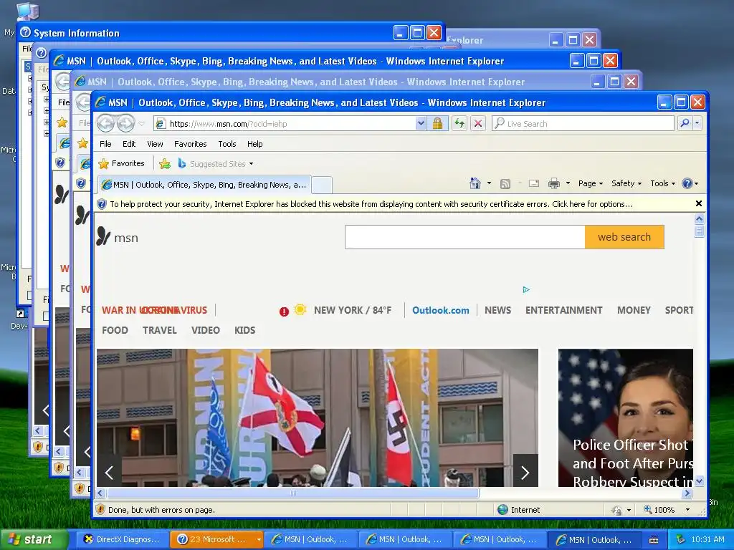Click the red weather alert icon
The image size is (734, 550).
pyautogui.click(x=284, y=312)
